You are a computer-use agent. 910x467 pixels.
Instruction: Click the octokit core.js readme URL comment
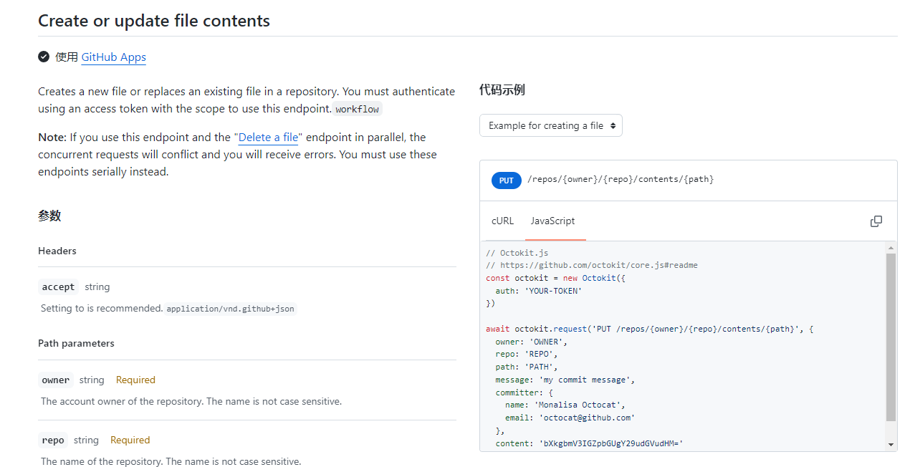tap(592, 265)
